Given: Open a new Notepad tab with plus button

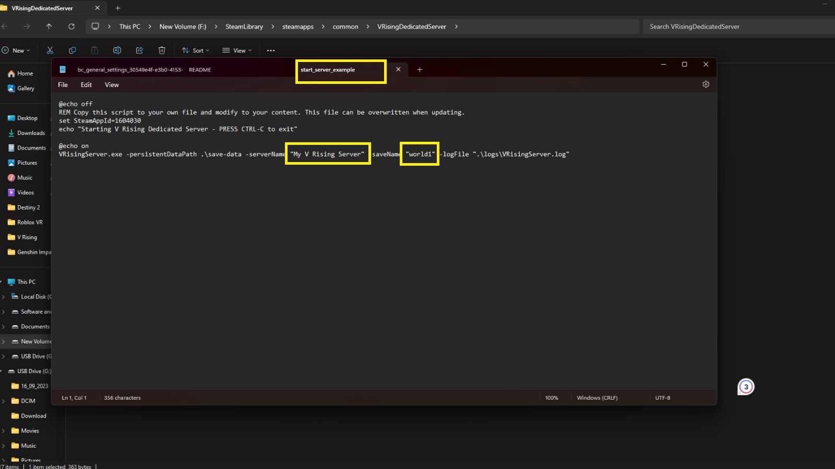Looking at the screenshot, I should tap(420, 69).
